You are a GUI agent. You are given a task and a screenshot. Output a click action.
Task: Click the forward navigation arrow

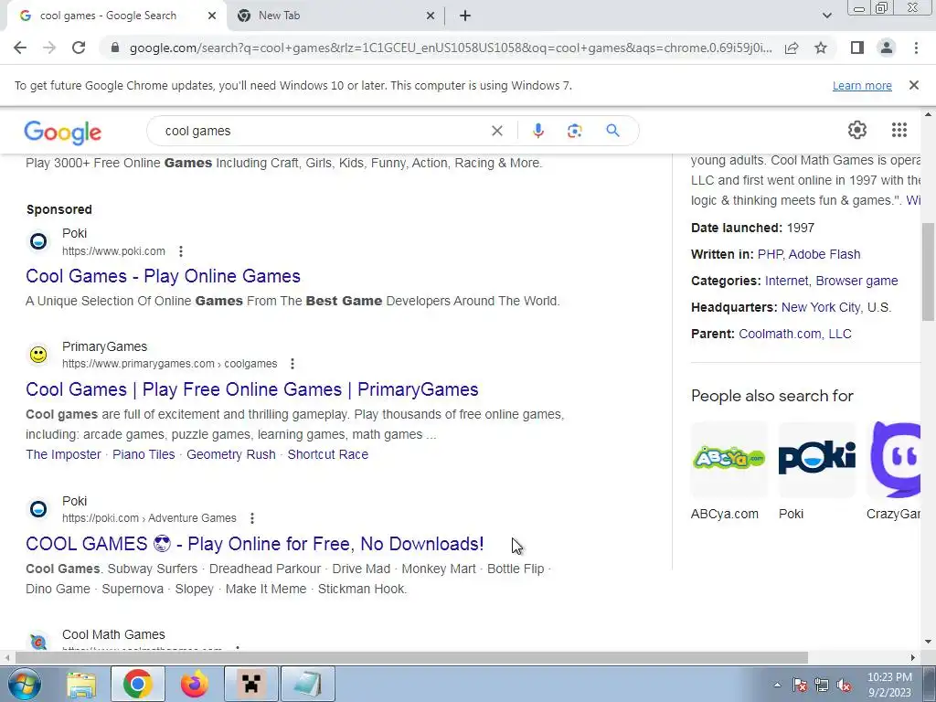click(49, 48)
